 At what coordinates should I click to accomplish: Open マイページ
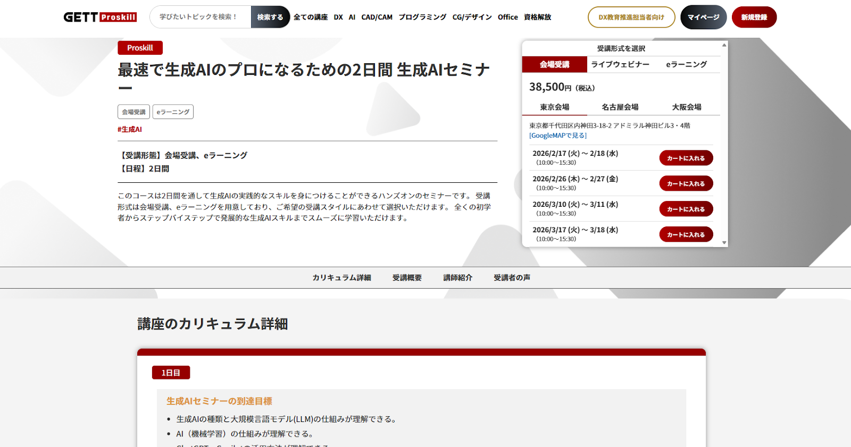point(703,17)
